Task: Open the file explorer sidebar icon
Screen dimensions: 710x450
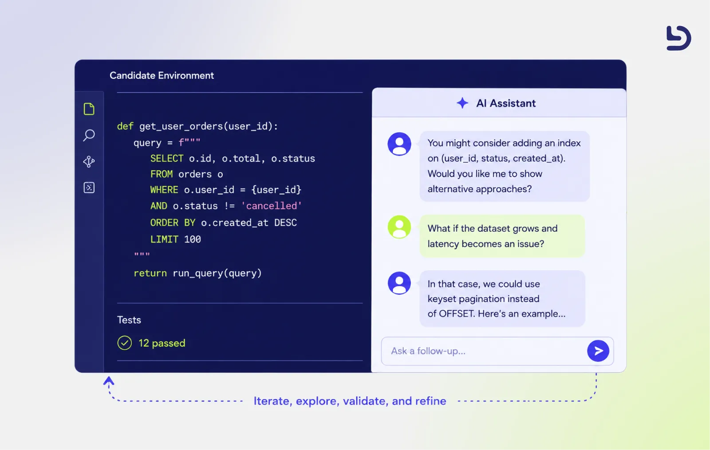Action: click(89, 109)
